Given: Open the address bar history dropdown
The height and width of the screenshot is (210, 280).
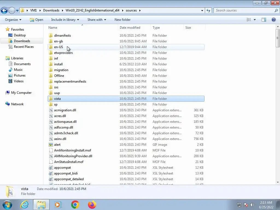Looking at the screenshot, I should click(x=202, y=11).
